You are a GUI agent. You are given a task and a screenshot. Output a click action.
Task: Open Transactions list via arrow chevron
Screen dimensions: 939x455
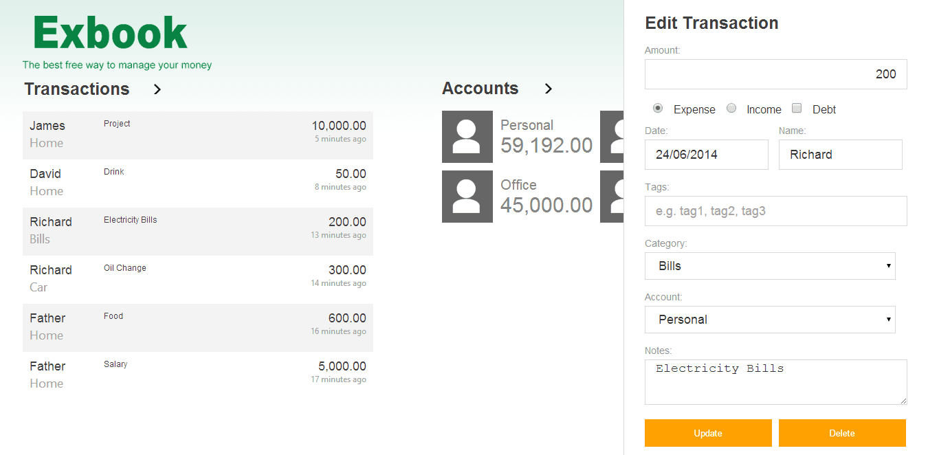(x=157, y=89)
